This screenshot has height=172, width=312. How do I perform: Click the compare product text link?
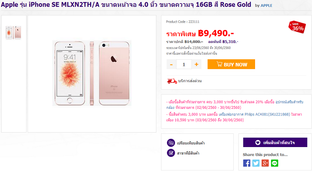point(191,143)
